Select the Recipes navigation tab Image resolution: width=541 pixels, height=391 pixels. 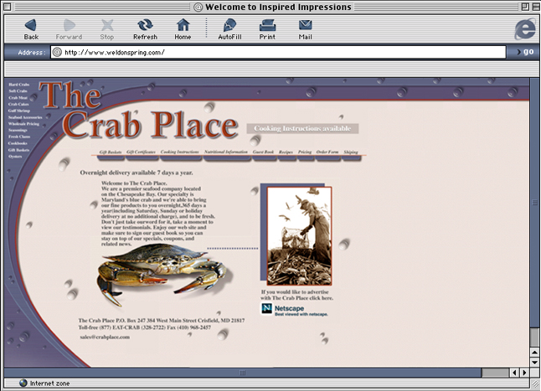coord(286,152)
